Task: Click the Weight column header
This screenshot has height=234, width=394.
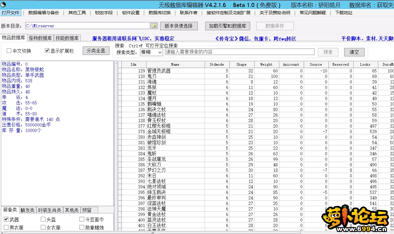Action: (266, 65)
